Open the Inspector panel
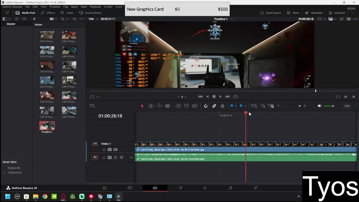 click(337, 13)
